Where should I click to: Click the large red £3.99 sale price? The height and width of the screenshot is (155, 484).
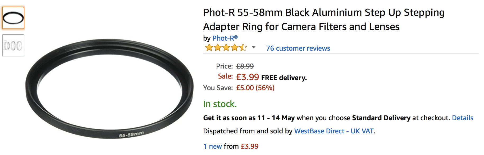[x=247, y=77]
